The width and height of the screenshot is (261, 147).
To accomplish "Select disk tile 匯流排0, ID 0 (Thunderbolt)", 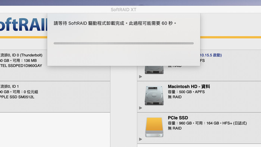I will tap(55, 65).
